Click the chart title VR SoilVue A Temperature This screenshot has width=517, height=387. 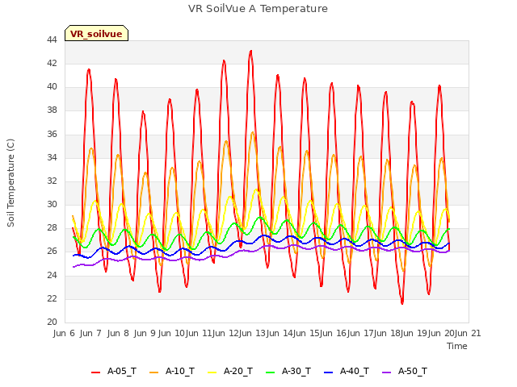click(x=258, y=9)
